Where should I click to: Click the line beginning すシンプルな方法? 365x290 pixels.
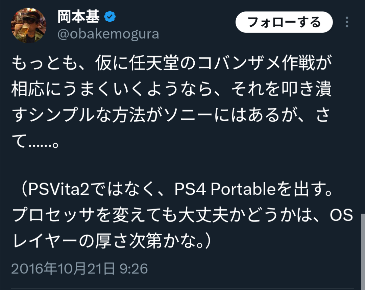[171, 115]
